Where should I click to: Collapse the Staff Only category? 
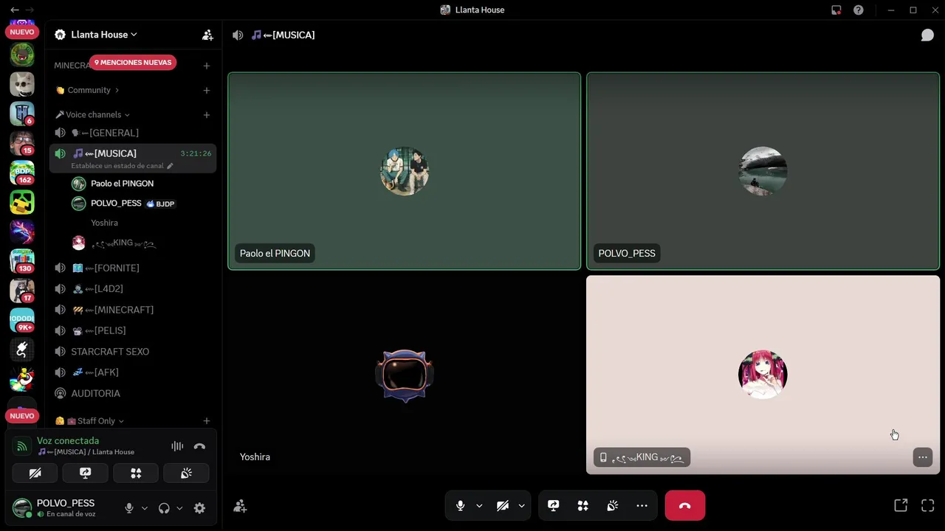point(89,421)
